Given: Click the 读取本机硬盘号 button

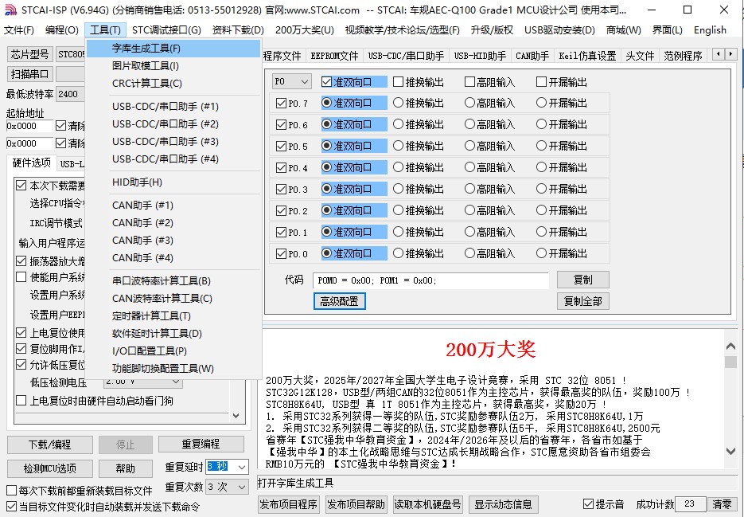Looking at the screenshot, I should pos(427,504).
